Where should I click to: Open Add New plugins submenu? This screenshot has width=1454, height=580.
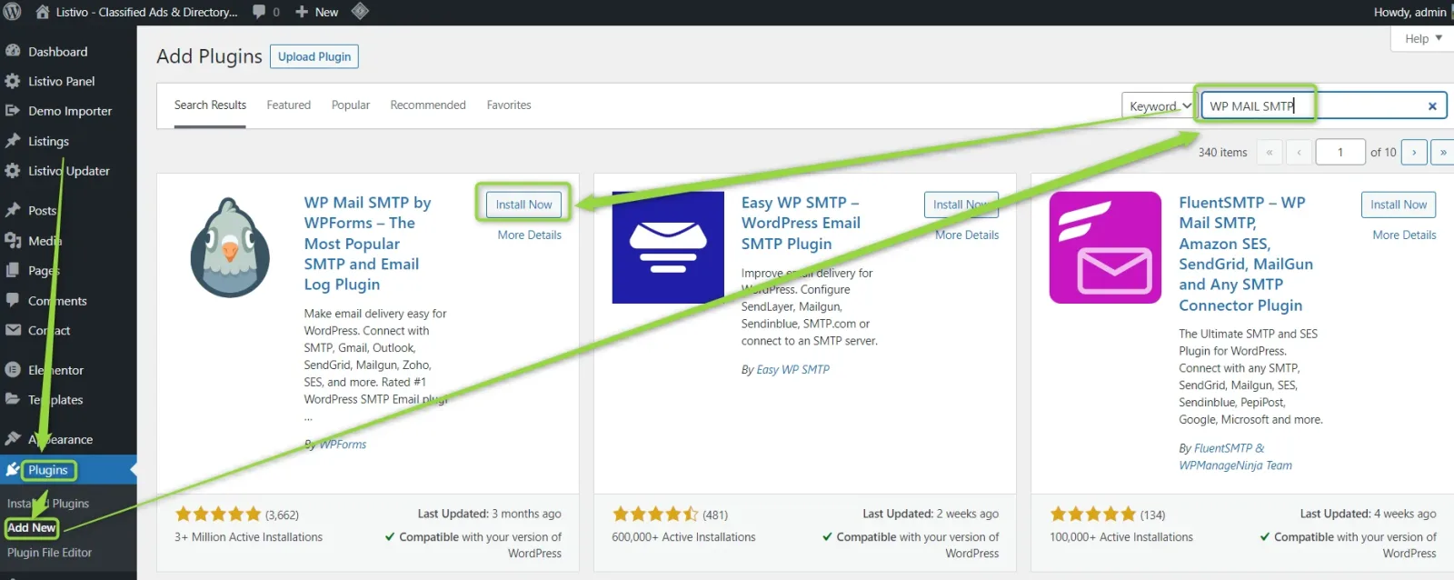point(32,527)
